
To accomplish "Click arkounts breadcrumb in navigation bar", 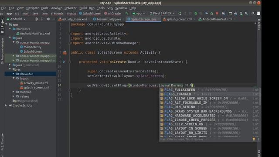I will pyautogui.click(x=57, y=14).
